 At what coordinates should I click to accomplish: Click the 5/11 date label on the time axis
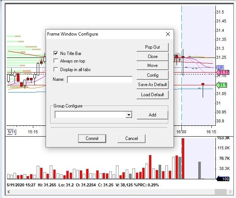(12, 132)
